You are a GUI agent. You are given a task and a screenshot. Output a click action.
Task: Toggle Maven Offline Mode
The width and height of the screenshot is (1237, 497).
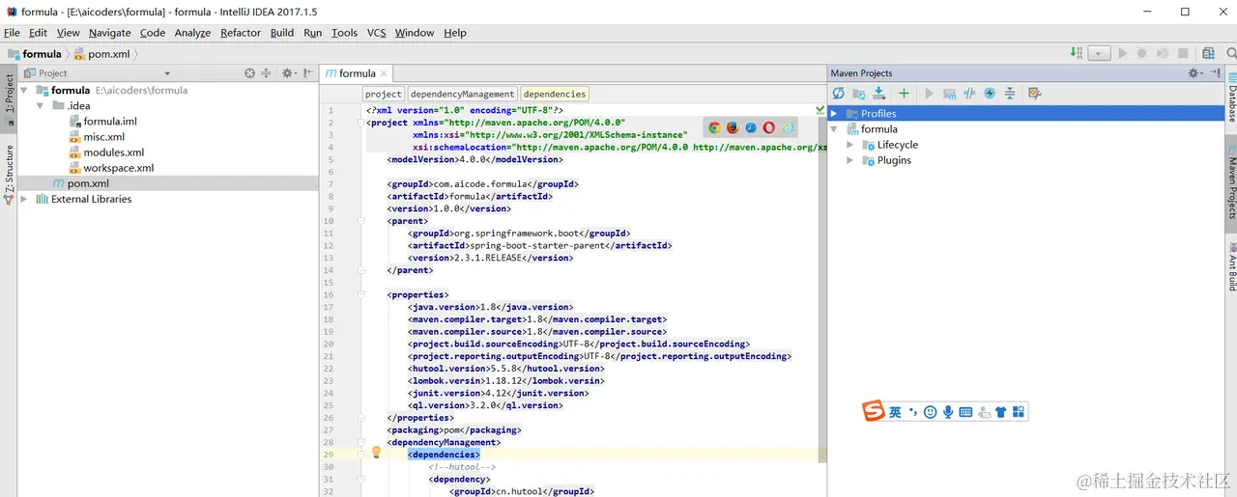tap(969, 94)
